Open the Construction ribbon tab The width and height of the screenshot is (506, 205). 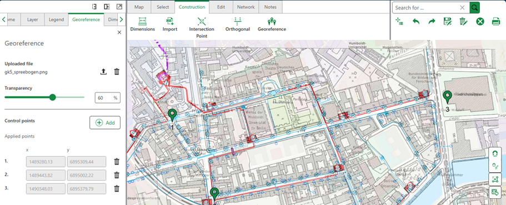(x=192, y=7)
